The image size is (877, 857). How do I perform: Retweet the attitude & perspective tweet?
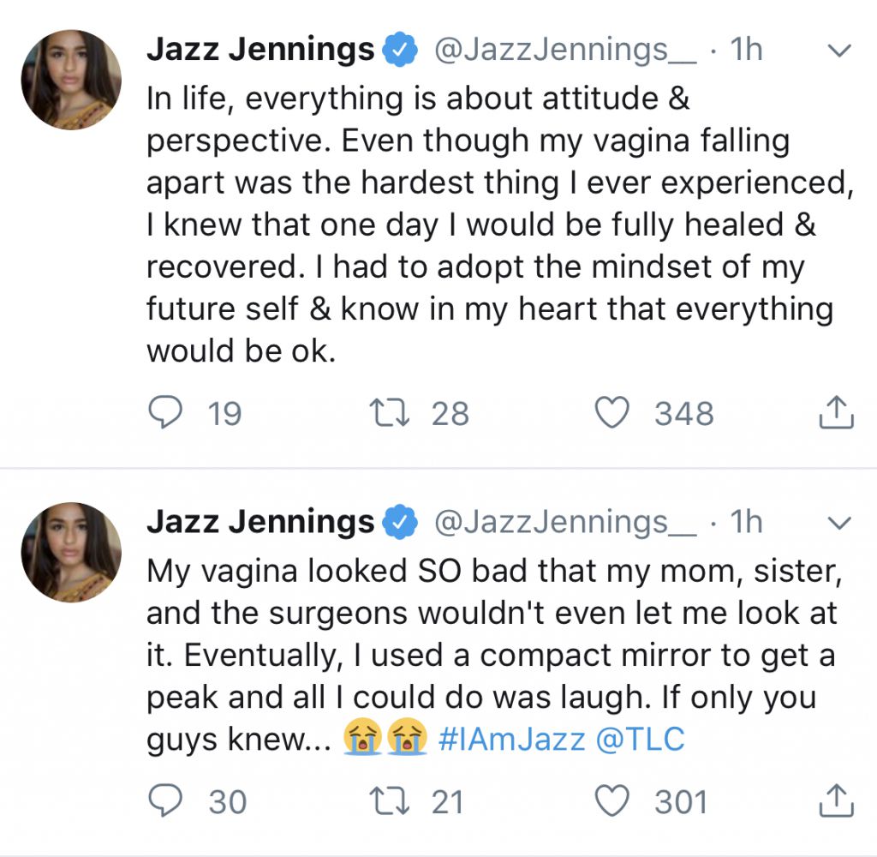[x=390, y=414]
